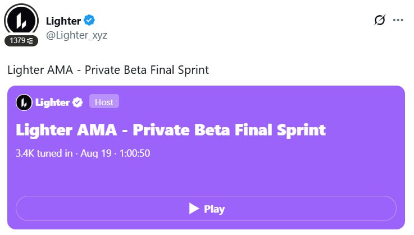Open the Grok explain-post icon

[x=380, y=20]
